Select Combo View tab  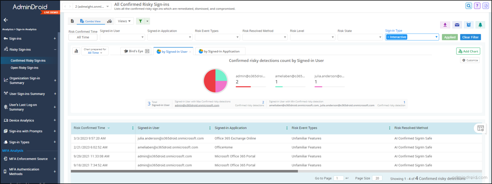91,21
